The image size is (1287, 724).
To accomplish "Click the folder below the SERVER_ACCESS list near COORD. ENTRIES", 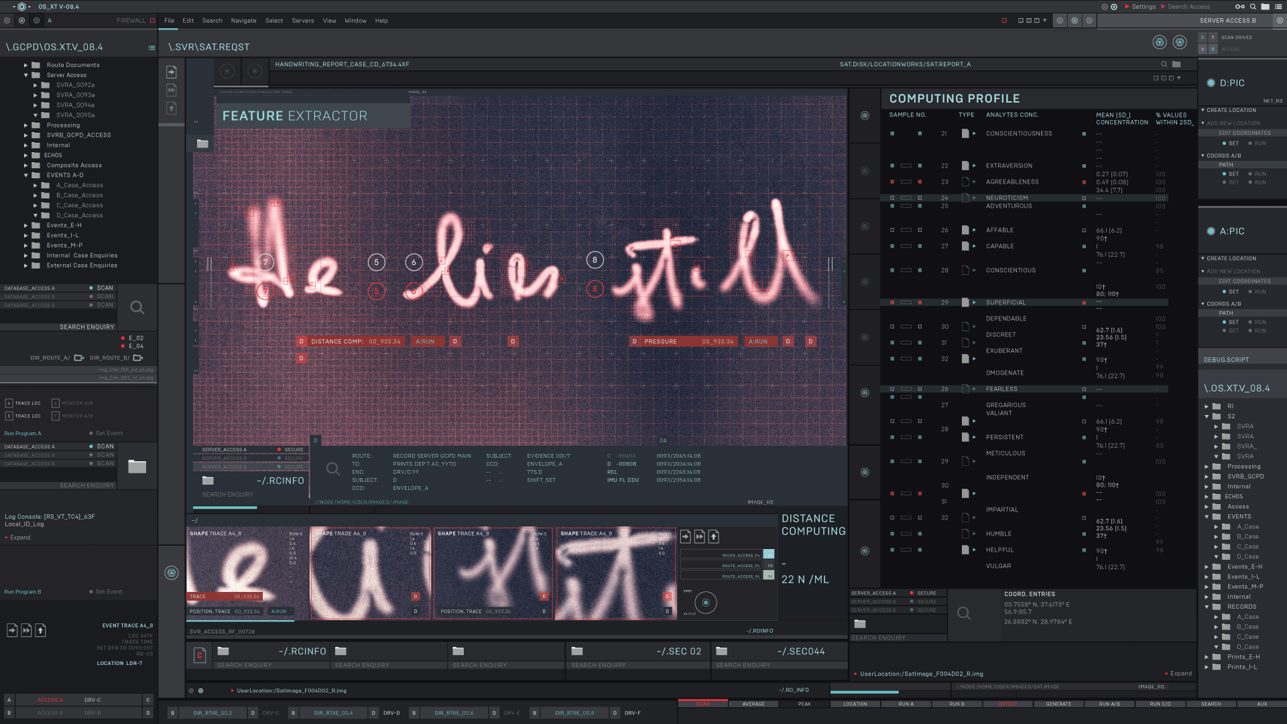I will pyautogui.click(x=860, y=624).
